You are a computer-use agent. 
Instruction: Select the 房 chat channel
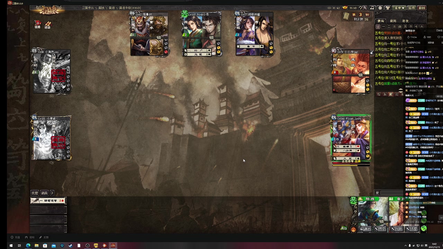click(391, 94)
